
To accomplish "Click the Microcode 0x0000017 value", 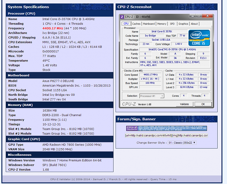I will click(x=51, y=51).
